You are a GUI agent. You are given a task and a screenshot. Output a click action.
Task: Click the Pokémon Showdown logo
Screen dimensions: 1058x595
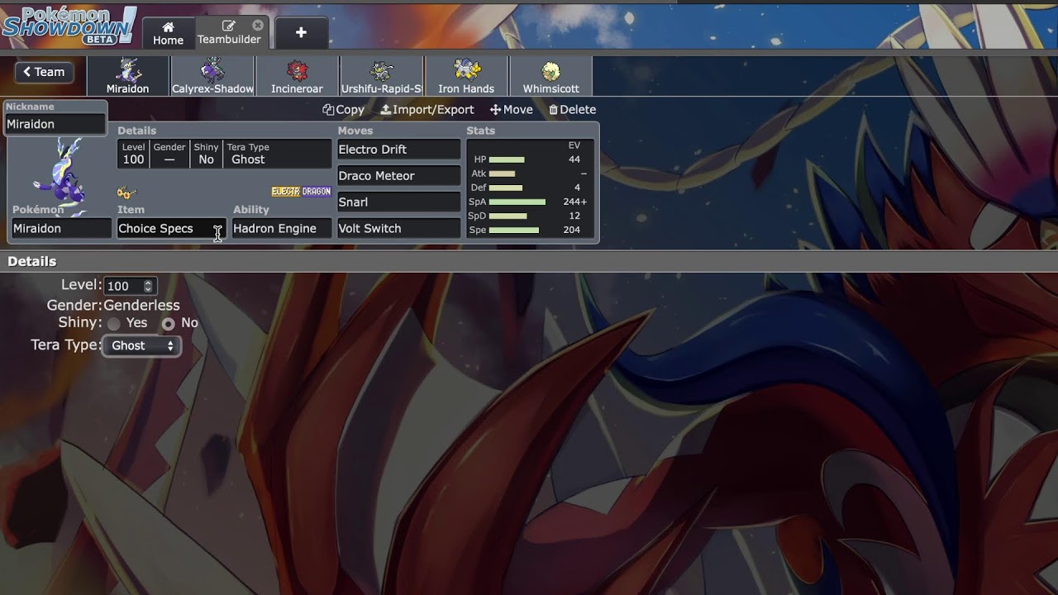click(x=69, y=25)
